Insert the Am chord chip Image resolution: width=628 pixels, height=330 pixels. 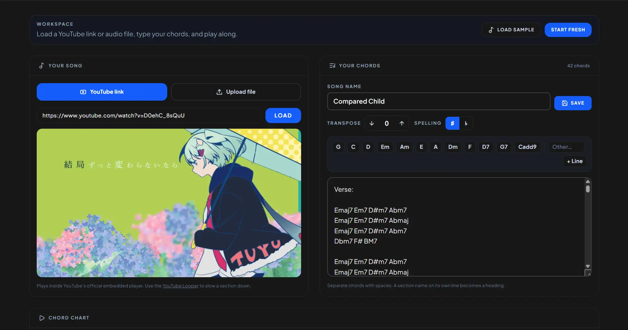405,147
